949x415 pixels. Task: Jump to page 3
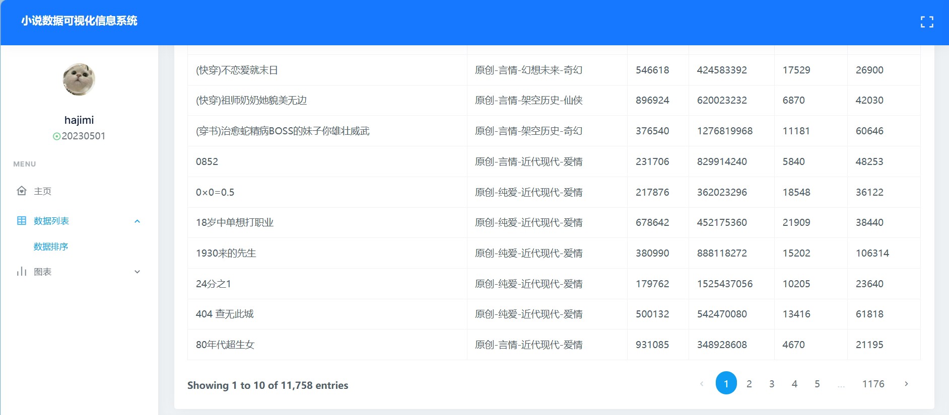point(772,384)
